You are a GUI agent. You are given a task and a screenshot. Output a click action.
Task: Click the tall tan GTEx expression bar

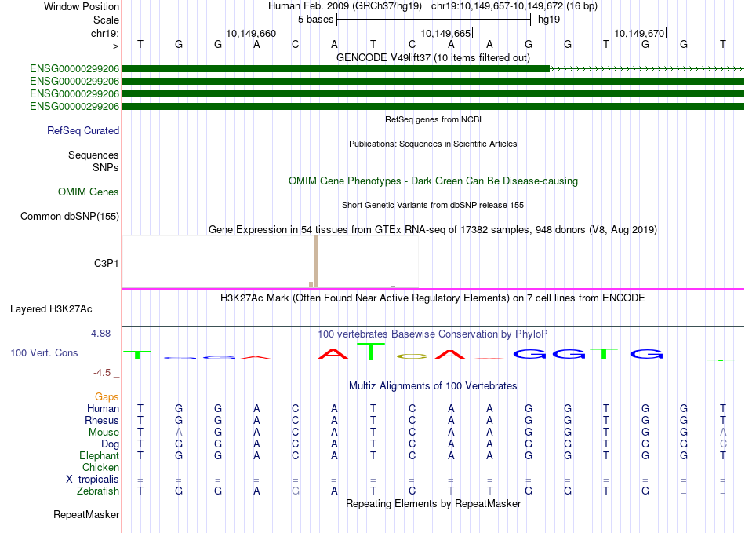[317, 261]
